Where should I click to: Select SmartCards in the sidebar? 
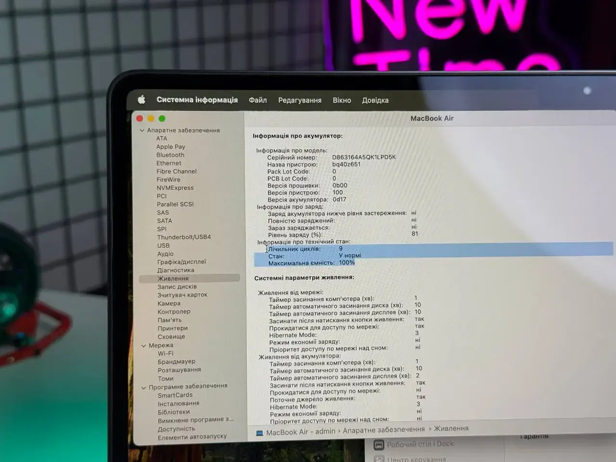coord(175,395)
